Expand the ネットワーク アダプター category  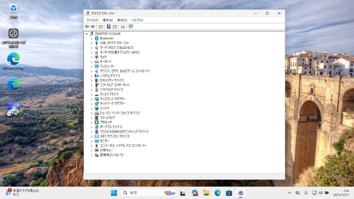pyautogui.click(x=91, y=103)
